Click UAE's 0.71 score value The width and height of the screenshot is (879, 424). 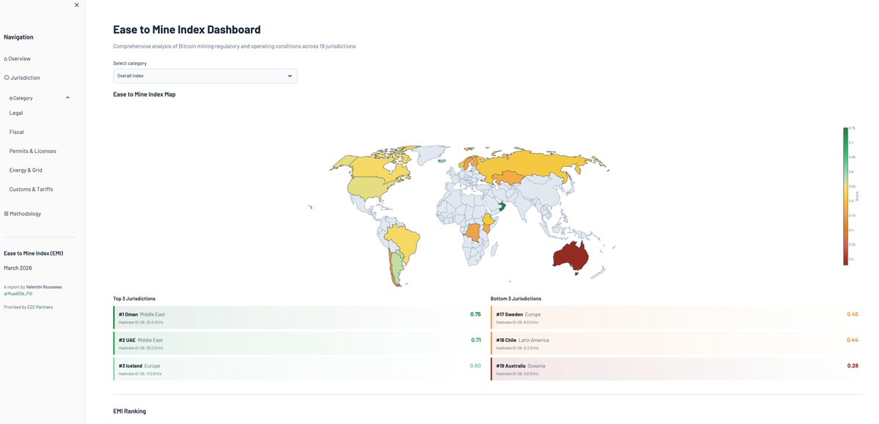pos(475,340)
